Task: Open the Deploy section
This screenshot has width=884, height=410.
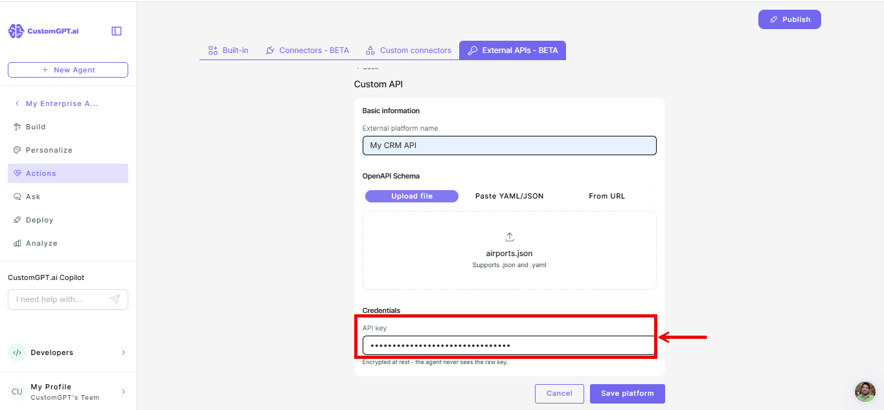Action: (x=68, y=220)
